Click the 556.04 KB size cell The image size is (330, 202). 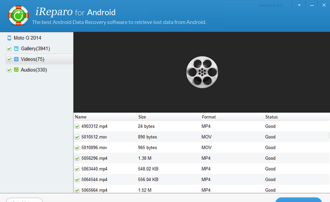tap(148, 179)
